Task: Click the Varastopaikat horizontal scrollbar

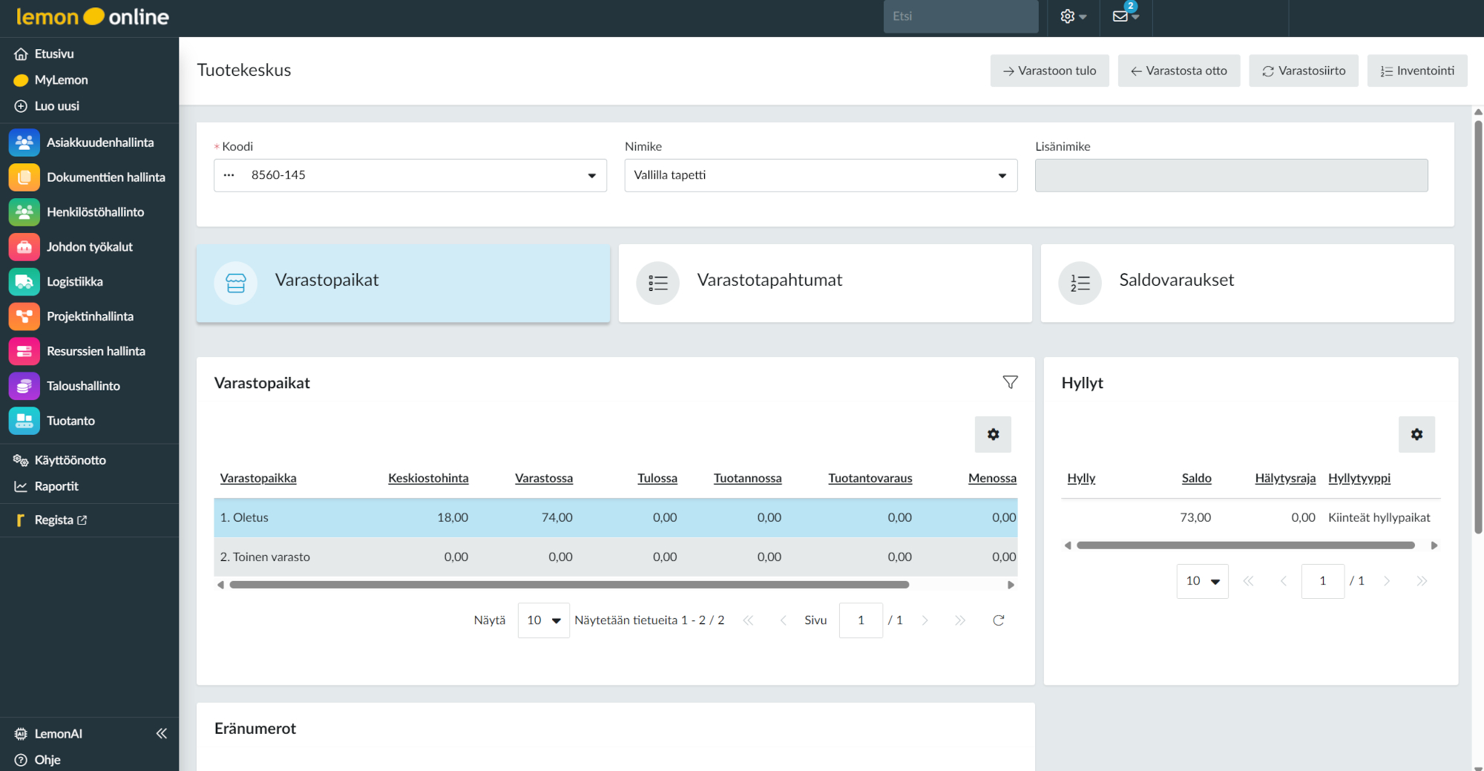Action: [568, 585]
